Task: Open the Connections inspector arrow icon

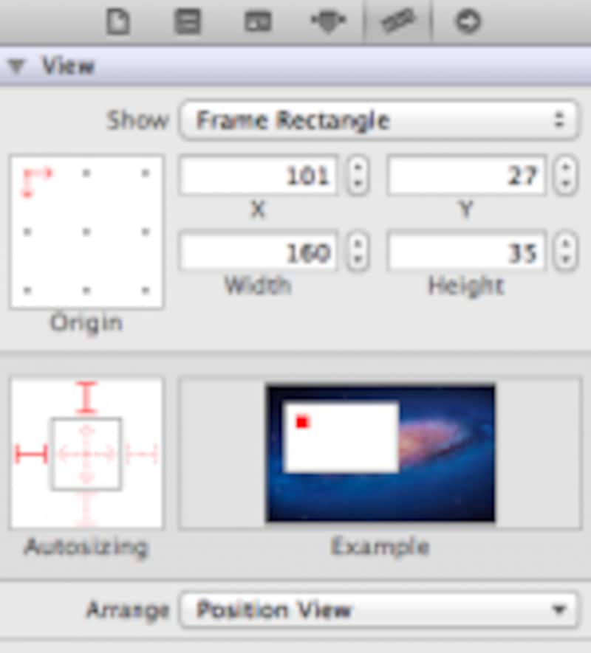Action: click(x=468, y=21)
